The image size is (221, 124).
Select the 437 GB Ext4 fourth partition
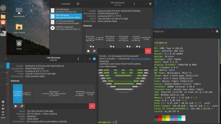tap(123, 38)
